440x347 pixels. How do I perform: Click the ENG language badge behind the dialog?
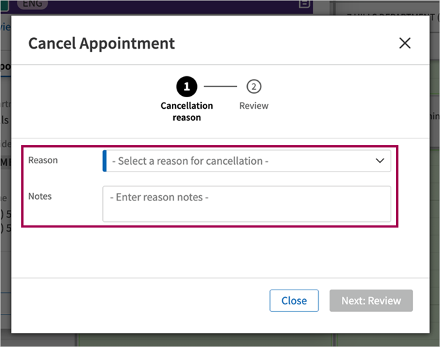click(x=32, y=4)
